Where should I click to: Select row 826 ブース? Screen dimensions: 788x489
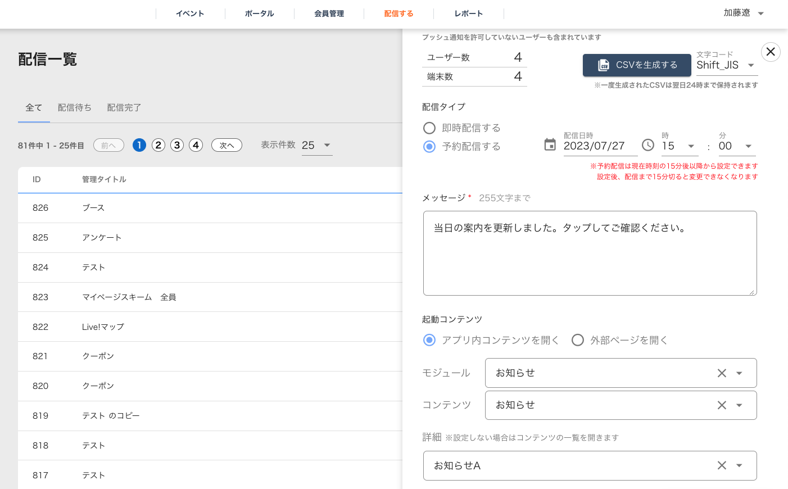(x=210, y=208)
